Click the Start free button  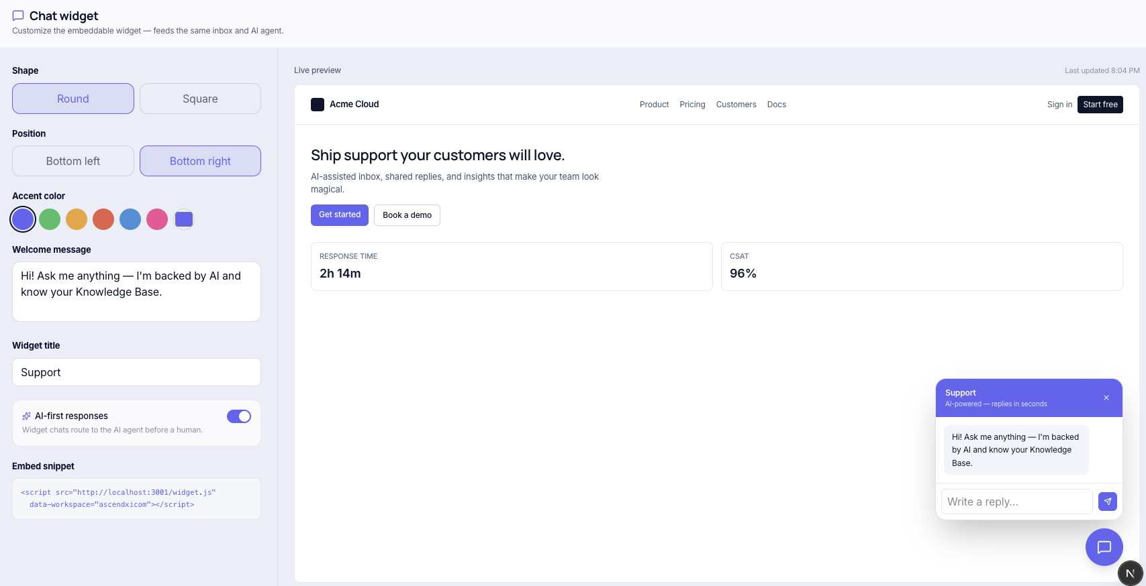1100,105
